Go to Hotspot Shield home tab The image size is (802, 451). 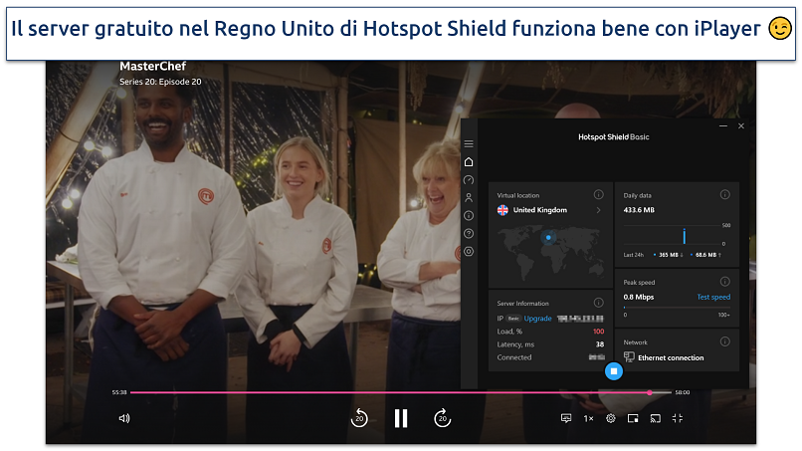[469, 162]
